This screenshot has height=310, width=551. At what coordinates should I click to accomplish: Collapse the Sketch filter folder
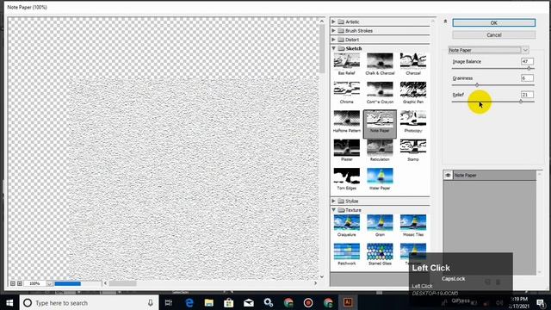point(333,48)
